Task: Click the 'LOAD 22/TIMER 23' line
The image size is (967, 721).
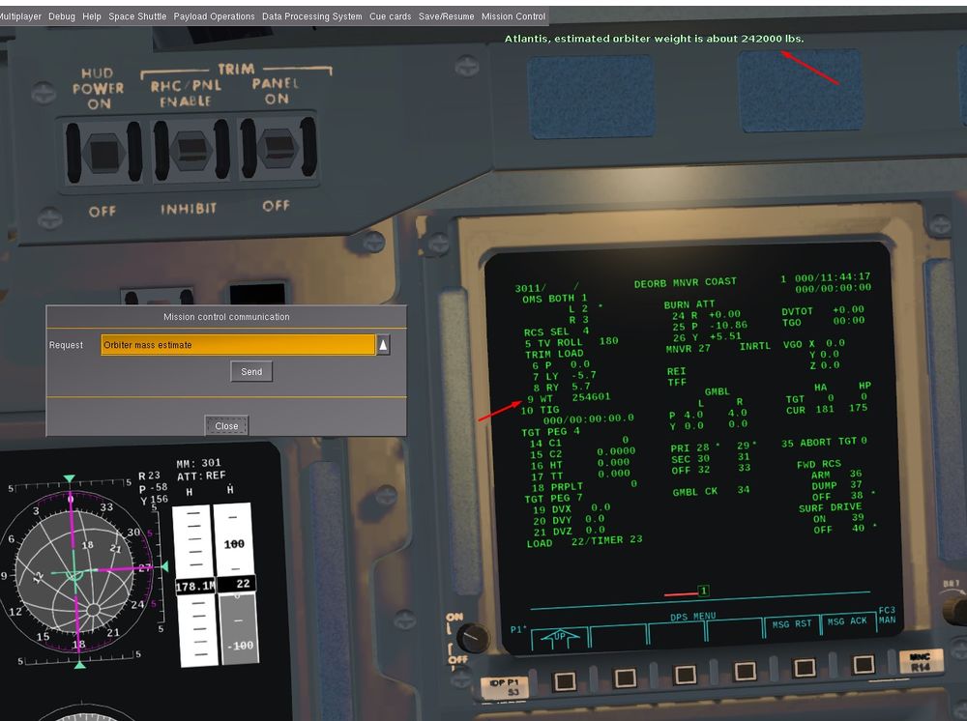Action: (x=584, y=541)
